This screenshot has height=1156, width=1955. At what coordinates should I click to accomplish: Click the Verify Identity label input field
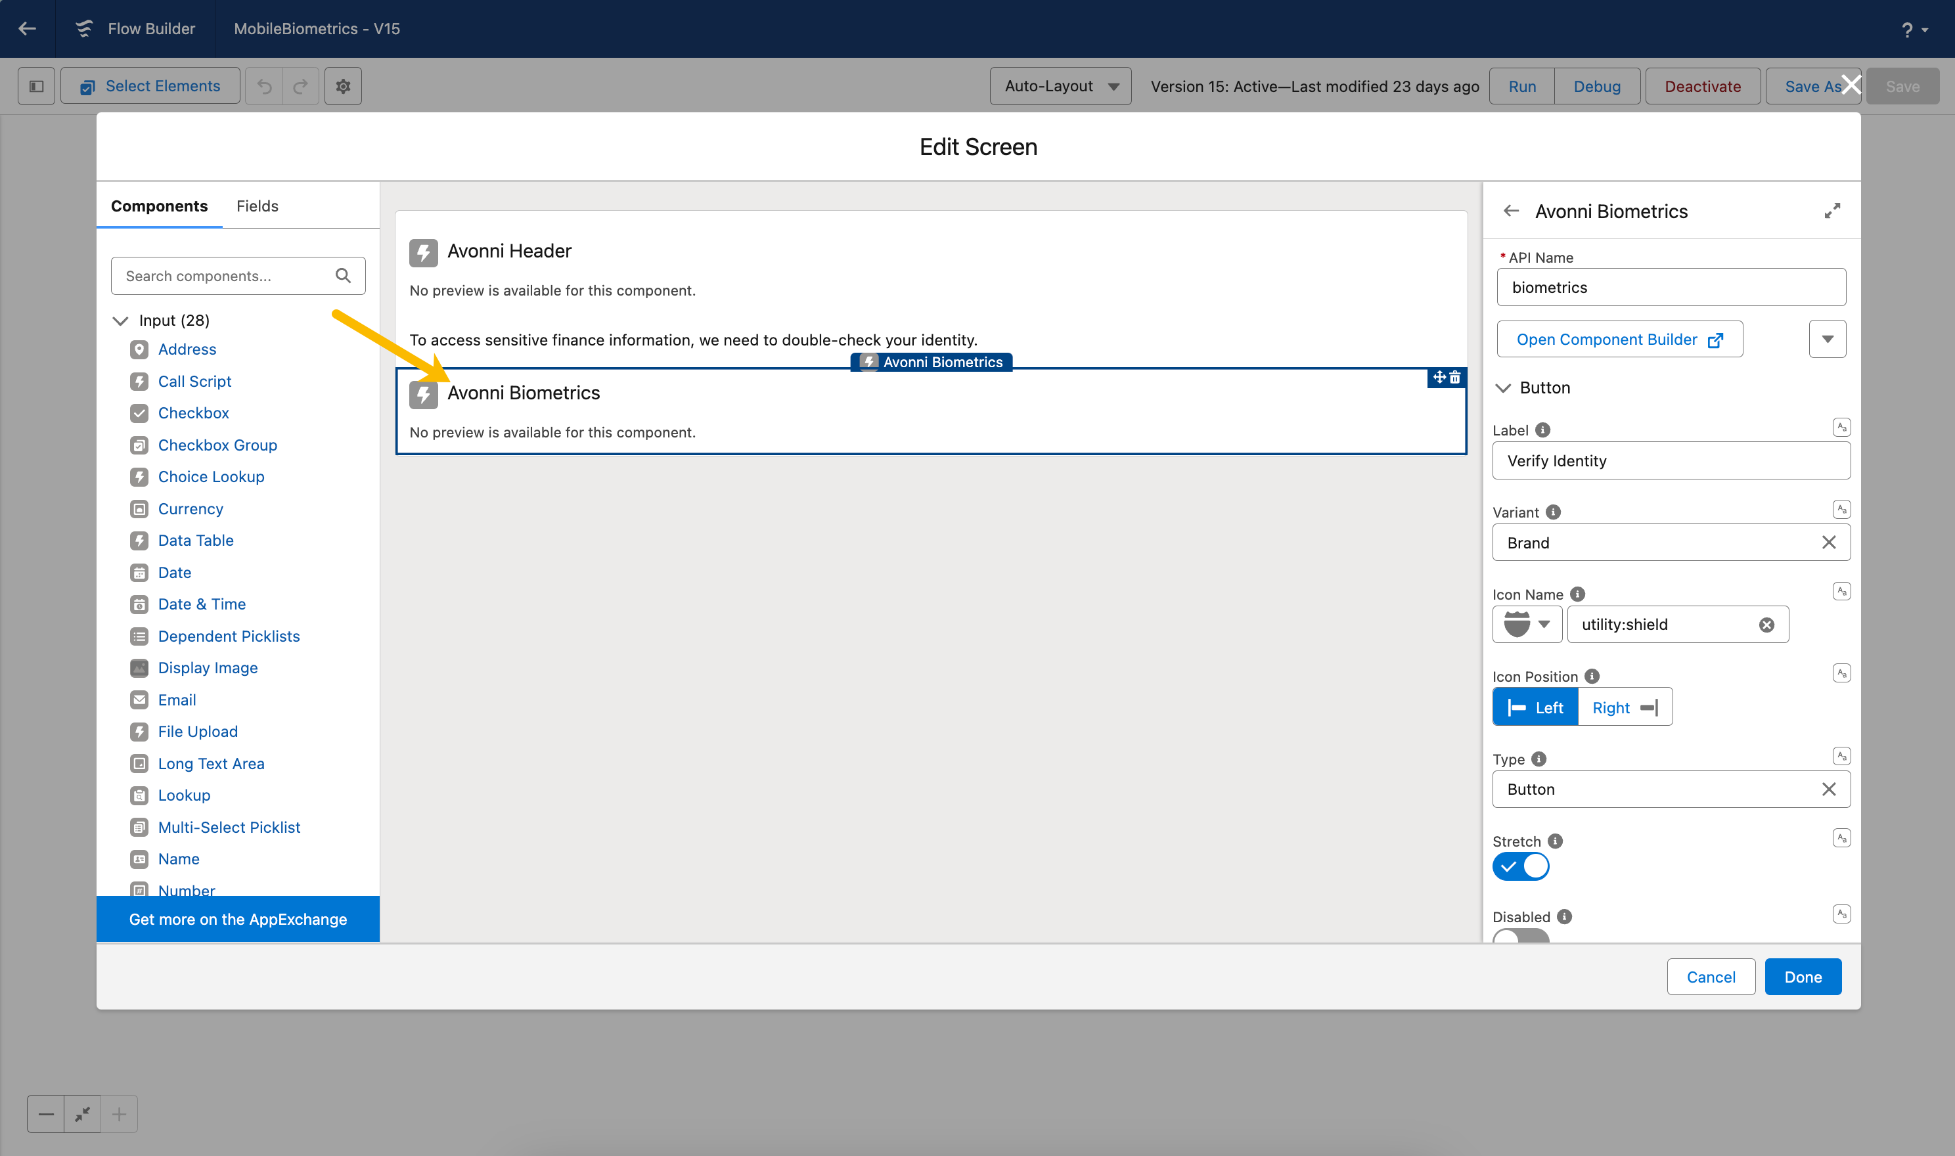1670,461
